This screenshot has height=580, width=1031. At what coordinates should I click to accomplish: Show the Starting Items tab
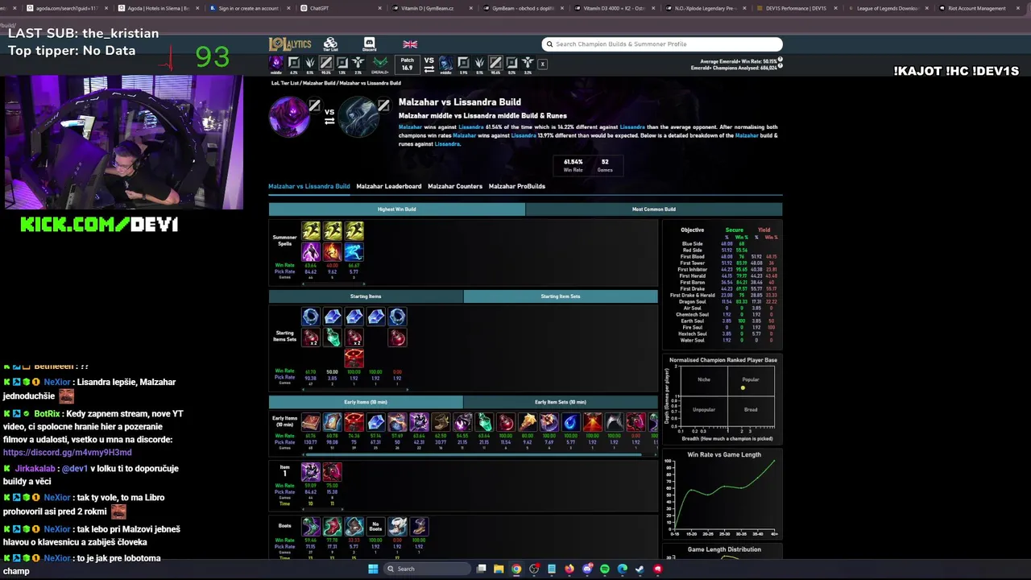366,296
